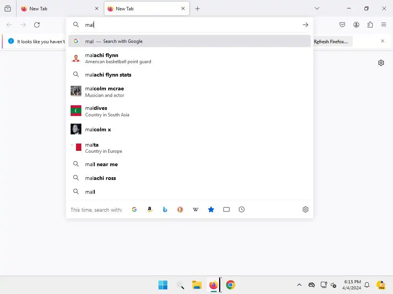Image resolution: width=393 pixels, height=294 pixels.
Task: Reload the current page
Action: pyautogui.click(x=37, y=25)
